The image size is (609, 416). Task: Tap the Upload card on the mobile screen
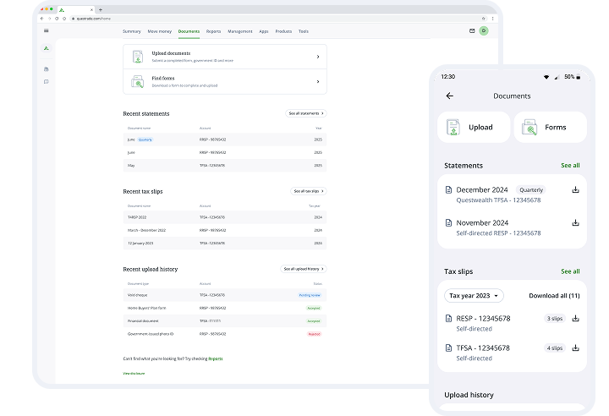(x=474, y=127)
